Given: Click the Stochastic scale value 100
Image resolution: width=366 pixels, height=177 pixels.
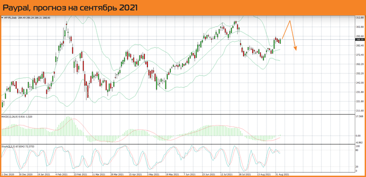Looking at the screenshot, I should point(357,146).
